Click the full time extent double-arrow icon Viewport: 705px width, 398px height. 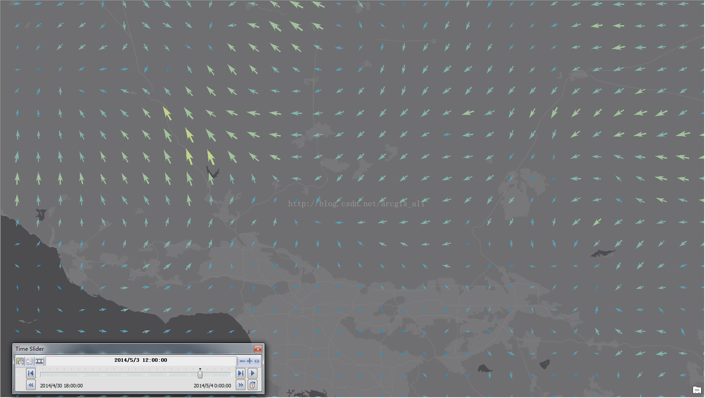pos(257,361)
